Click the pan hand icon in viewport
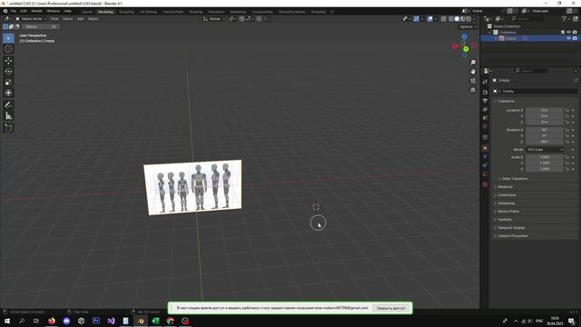The width and height of the screenshot is (581, 327). (x=473, y=72)
